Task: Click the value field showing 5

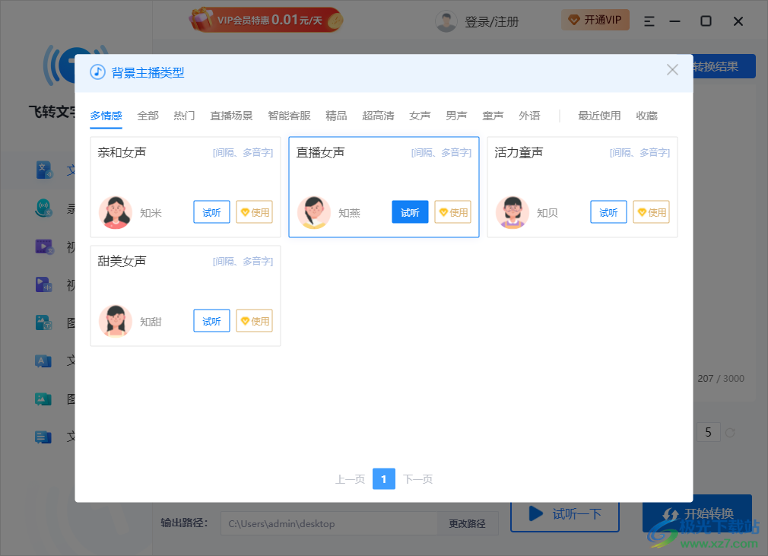Action: 708,432
